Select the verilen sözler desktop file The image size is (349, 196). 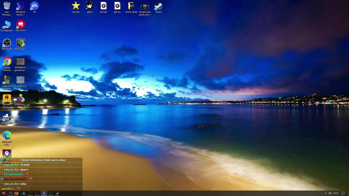[x=131, y=7]
